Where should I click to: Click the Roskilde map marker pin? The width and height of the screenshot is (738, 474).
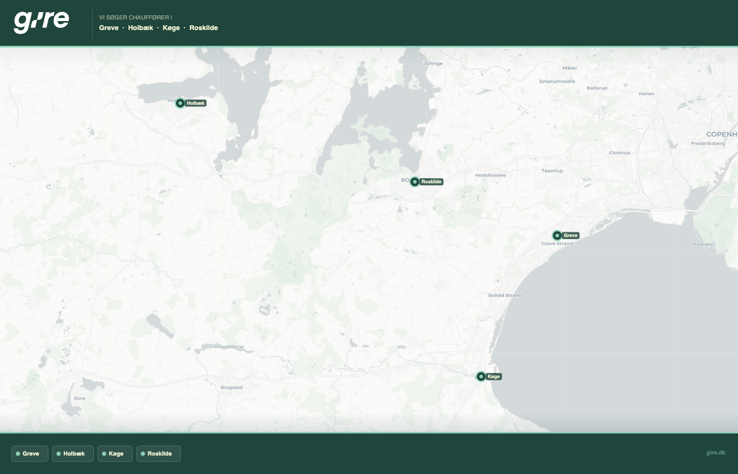coord(415,182)
